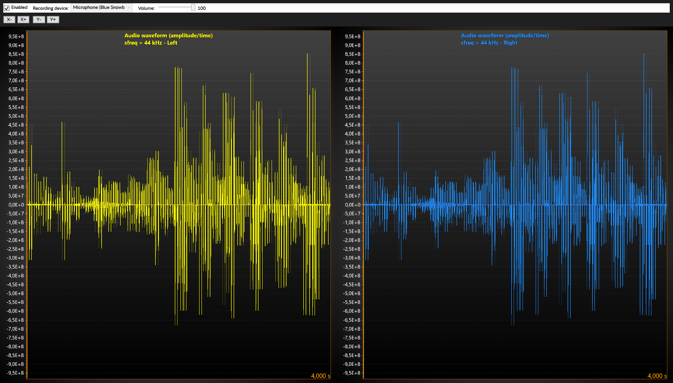Click the 'sfreq = 44 kHz - Left' label

click(150, 43)
